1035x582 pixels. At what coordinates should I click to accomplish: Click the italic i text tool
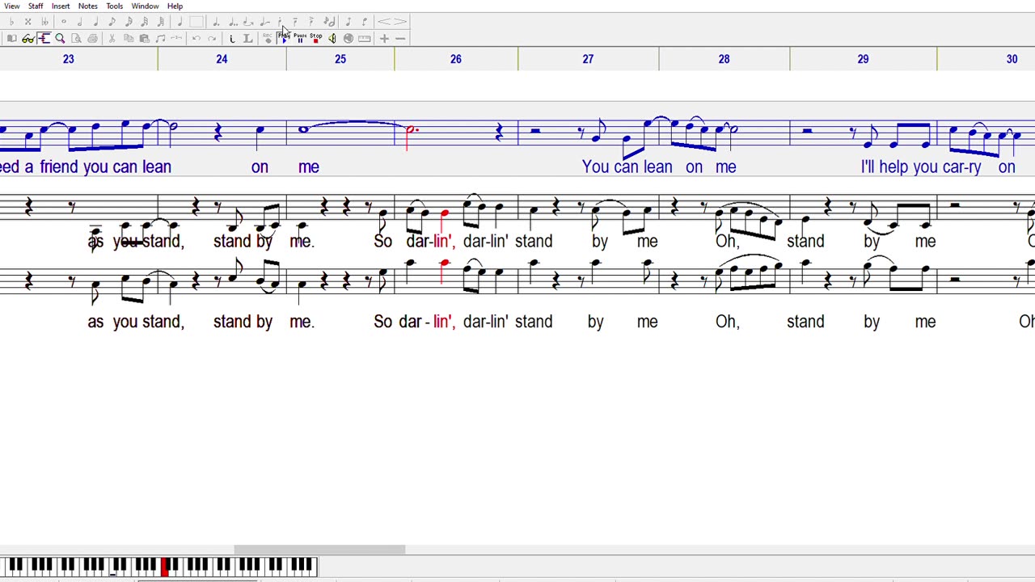point(232,38)
